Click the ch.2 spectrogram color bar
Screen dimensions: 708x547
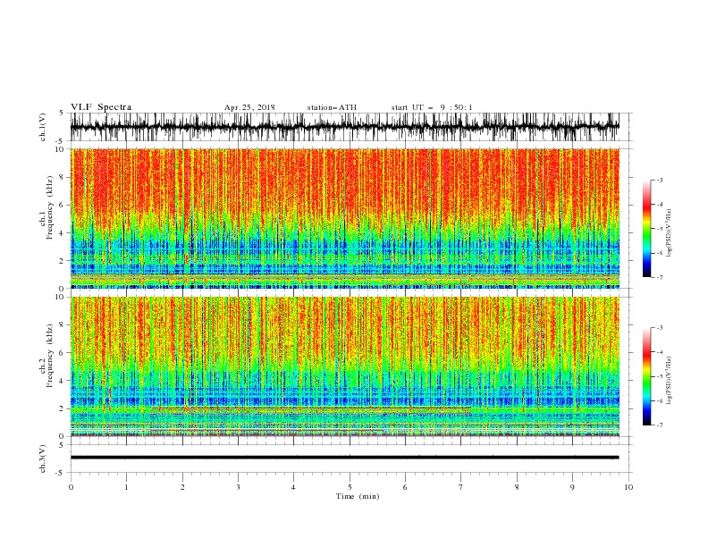646,376
